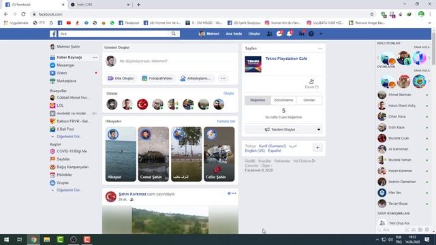Image resolution: width=436 pixels, height=245 pixels.
Task: Open Haber Kaynağı options ellipsis
Action: coord(95,57)
